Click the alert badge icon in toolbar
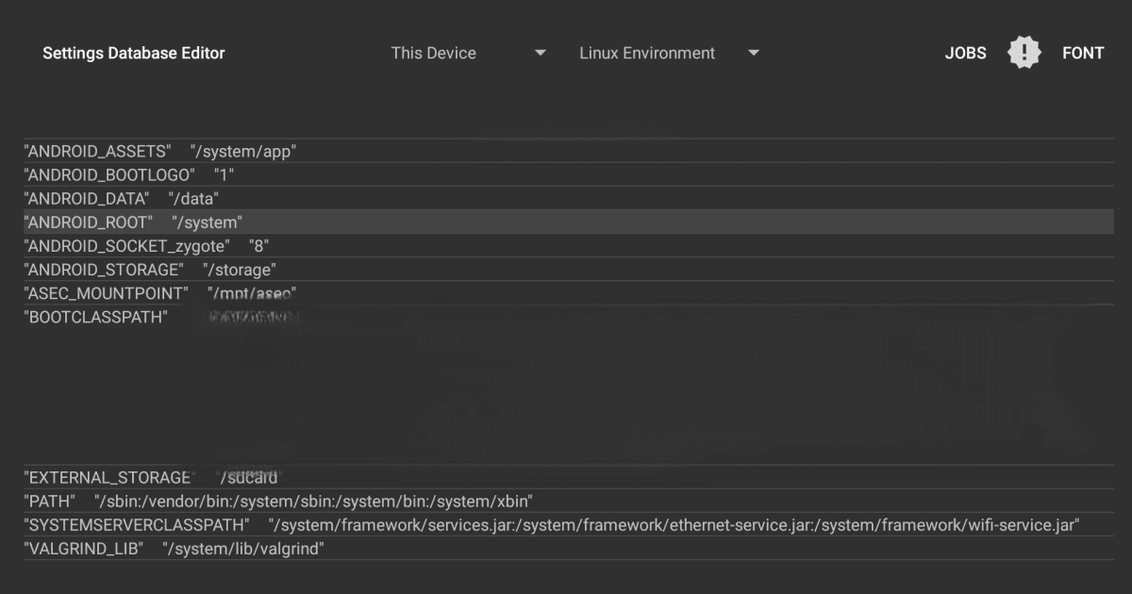The width and height of the screenshot is (1132, 594). point(1024,51)
